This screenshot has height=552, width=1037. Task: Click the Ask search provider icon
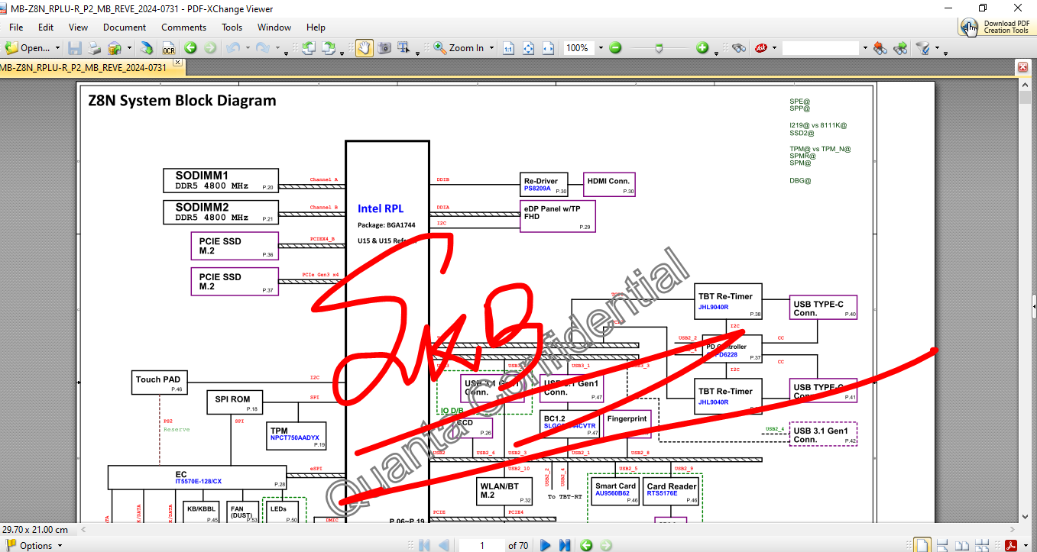pyautogui.click(x=761, y=48)
